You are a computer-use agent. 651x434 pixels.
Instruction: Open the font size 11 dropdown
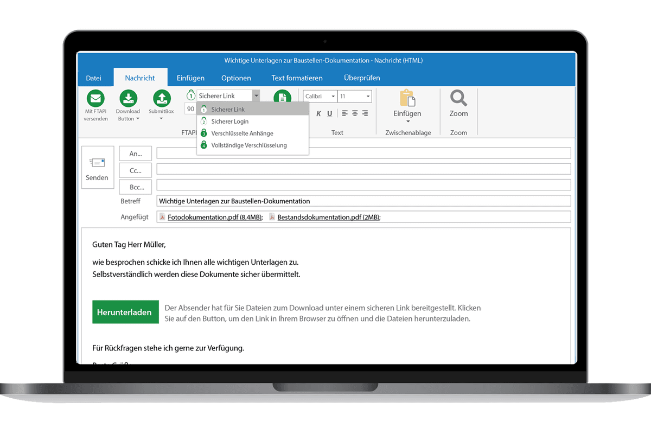[368, 97]
